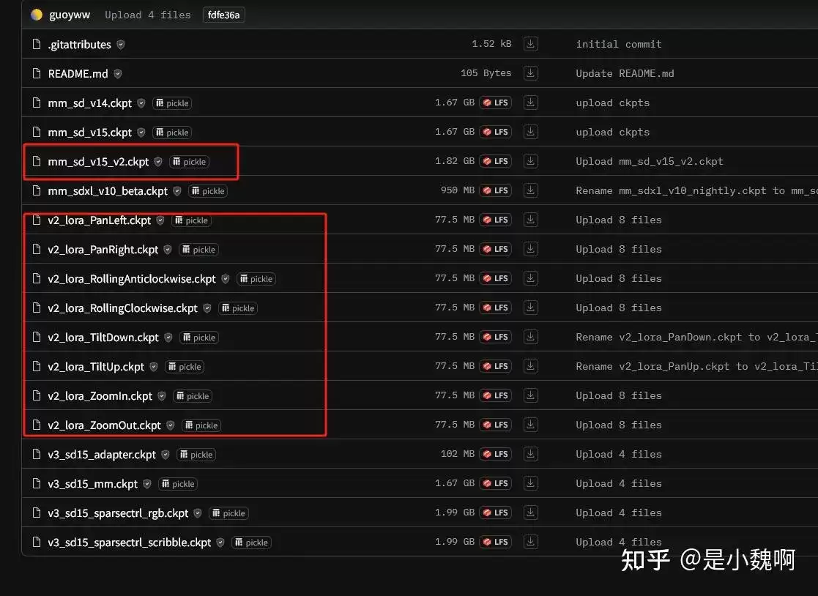This screenshot has width=818, height=596.
Task: Open 'Upload mm_sd_v15_v2.ckpt' commit message
Action: pos(650,161)
